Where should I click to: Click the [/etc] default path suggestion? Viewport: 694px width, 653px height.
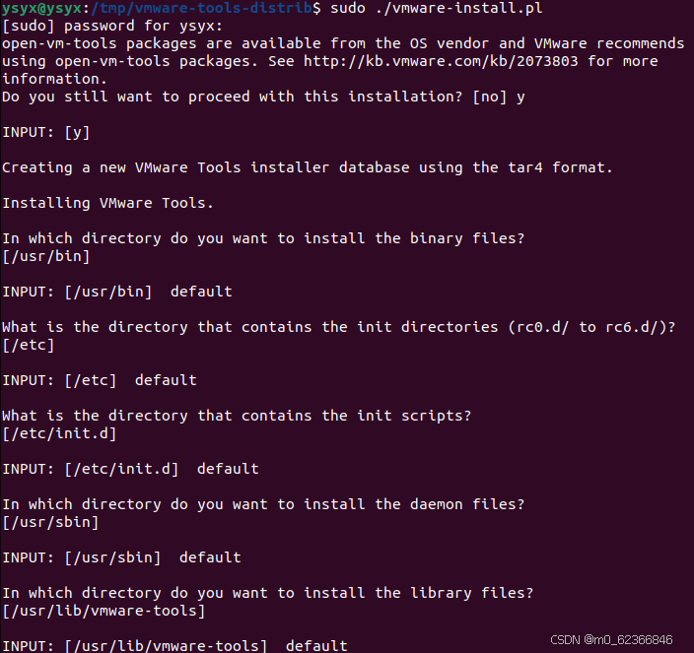coord(29,345)
